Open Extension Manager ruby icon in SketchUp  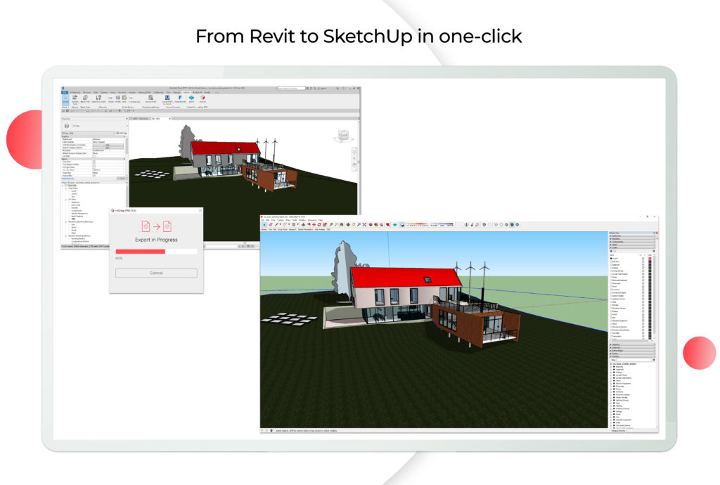pyautogui.click(x=387, y=224)
